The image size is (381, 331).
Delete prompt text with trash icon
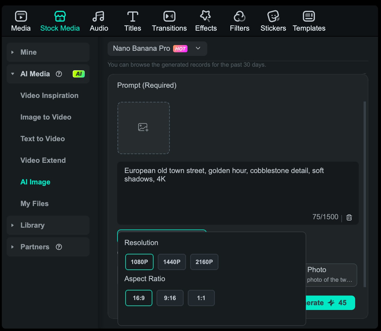pos(349,217)
